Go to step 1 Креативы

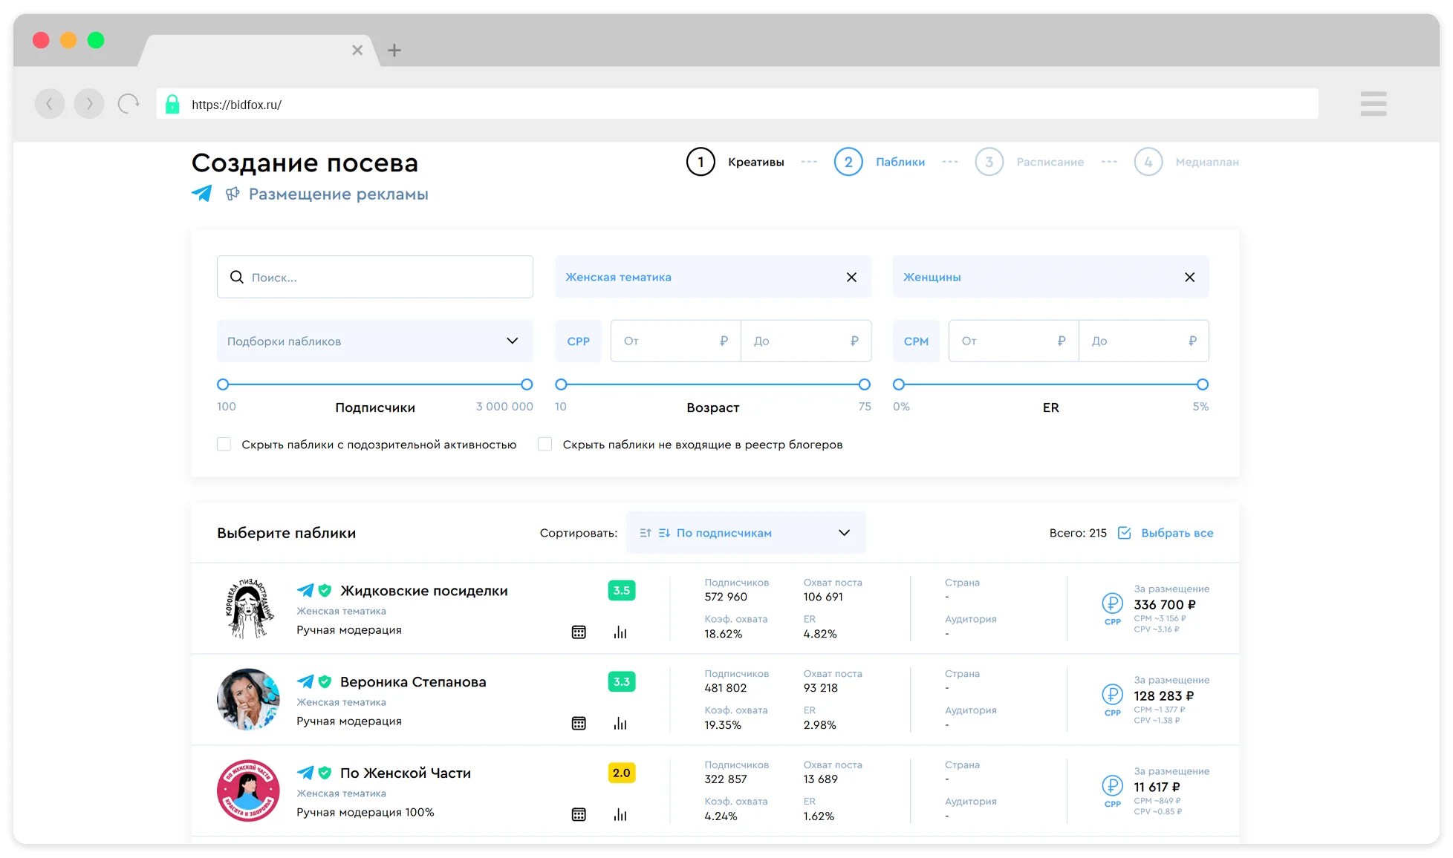tap(701, 162)
